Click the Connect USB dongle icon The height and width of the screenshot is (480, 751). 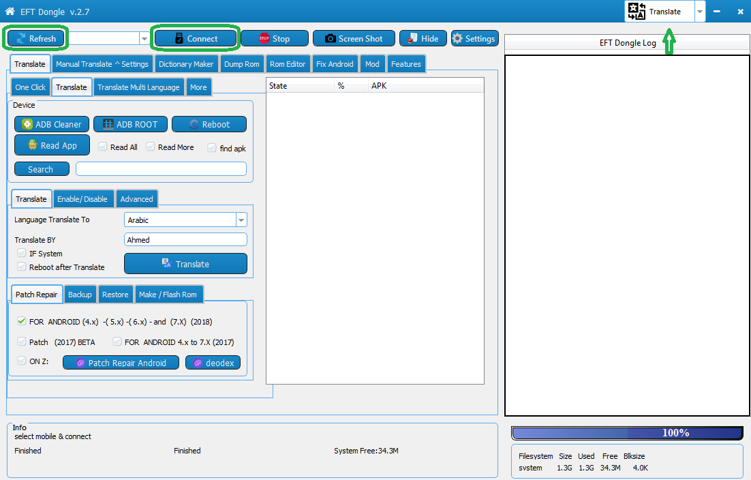coord(179,38)
